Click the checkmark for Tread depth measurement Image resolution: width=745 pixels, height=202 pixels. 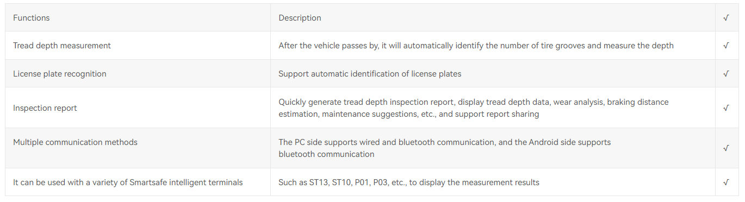click(726, 46)
